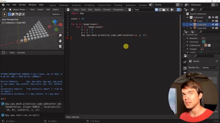
Task: Choose the set-new-selection mode icon
Action: [10, 14]
